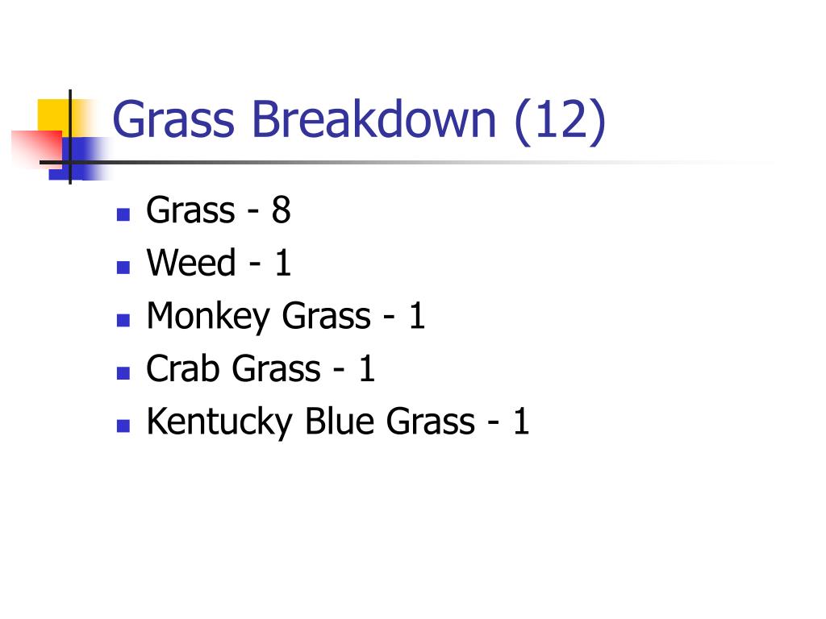The width and height of the screenshot is (826, 619).
Task: Select Kentucky Blue Grass - 1 text line
Action: pyautogui.click(x=338, y=422)
